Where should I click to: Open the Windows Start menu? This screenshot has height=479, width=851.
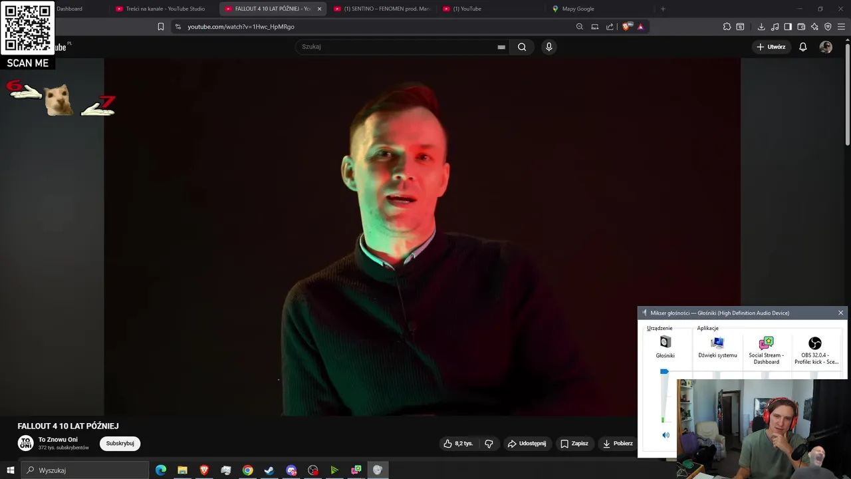(x=10, y=470)
